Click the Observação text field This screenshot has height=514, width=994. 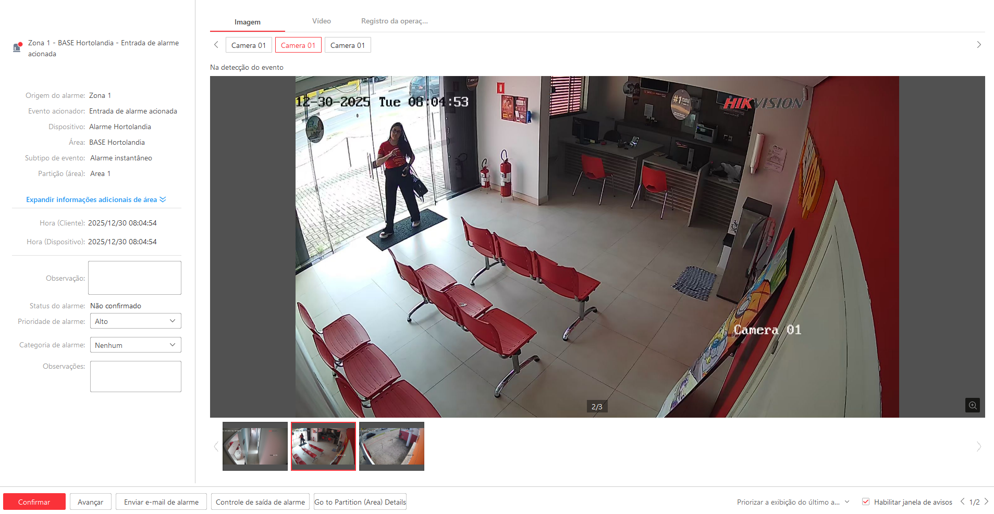point(134,278)
